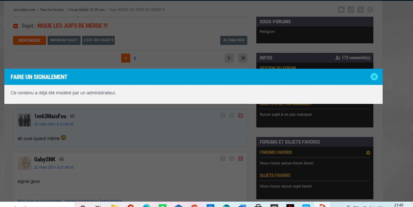Send private message to 1m63MaisFou

(x=72, y=116)
